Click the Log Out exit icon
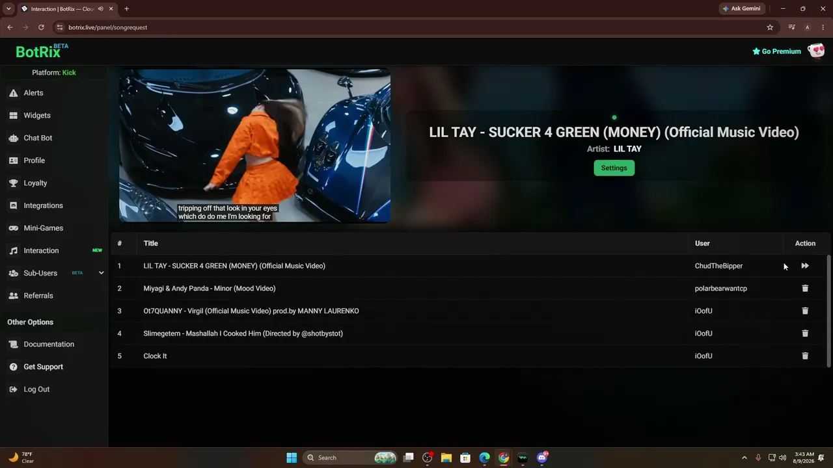 (13, 389)
